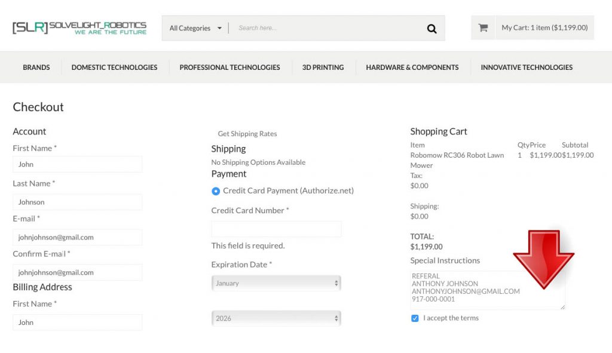Open the 2026 expiration year dropdown

pos(276,318)
